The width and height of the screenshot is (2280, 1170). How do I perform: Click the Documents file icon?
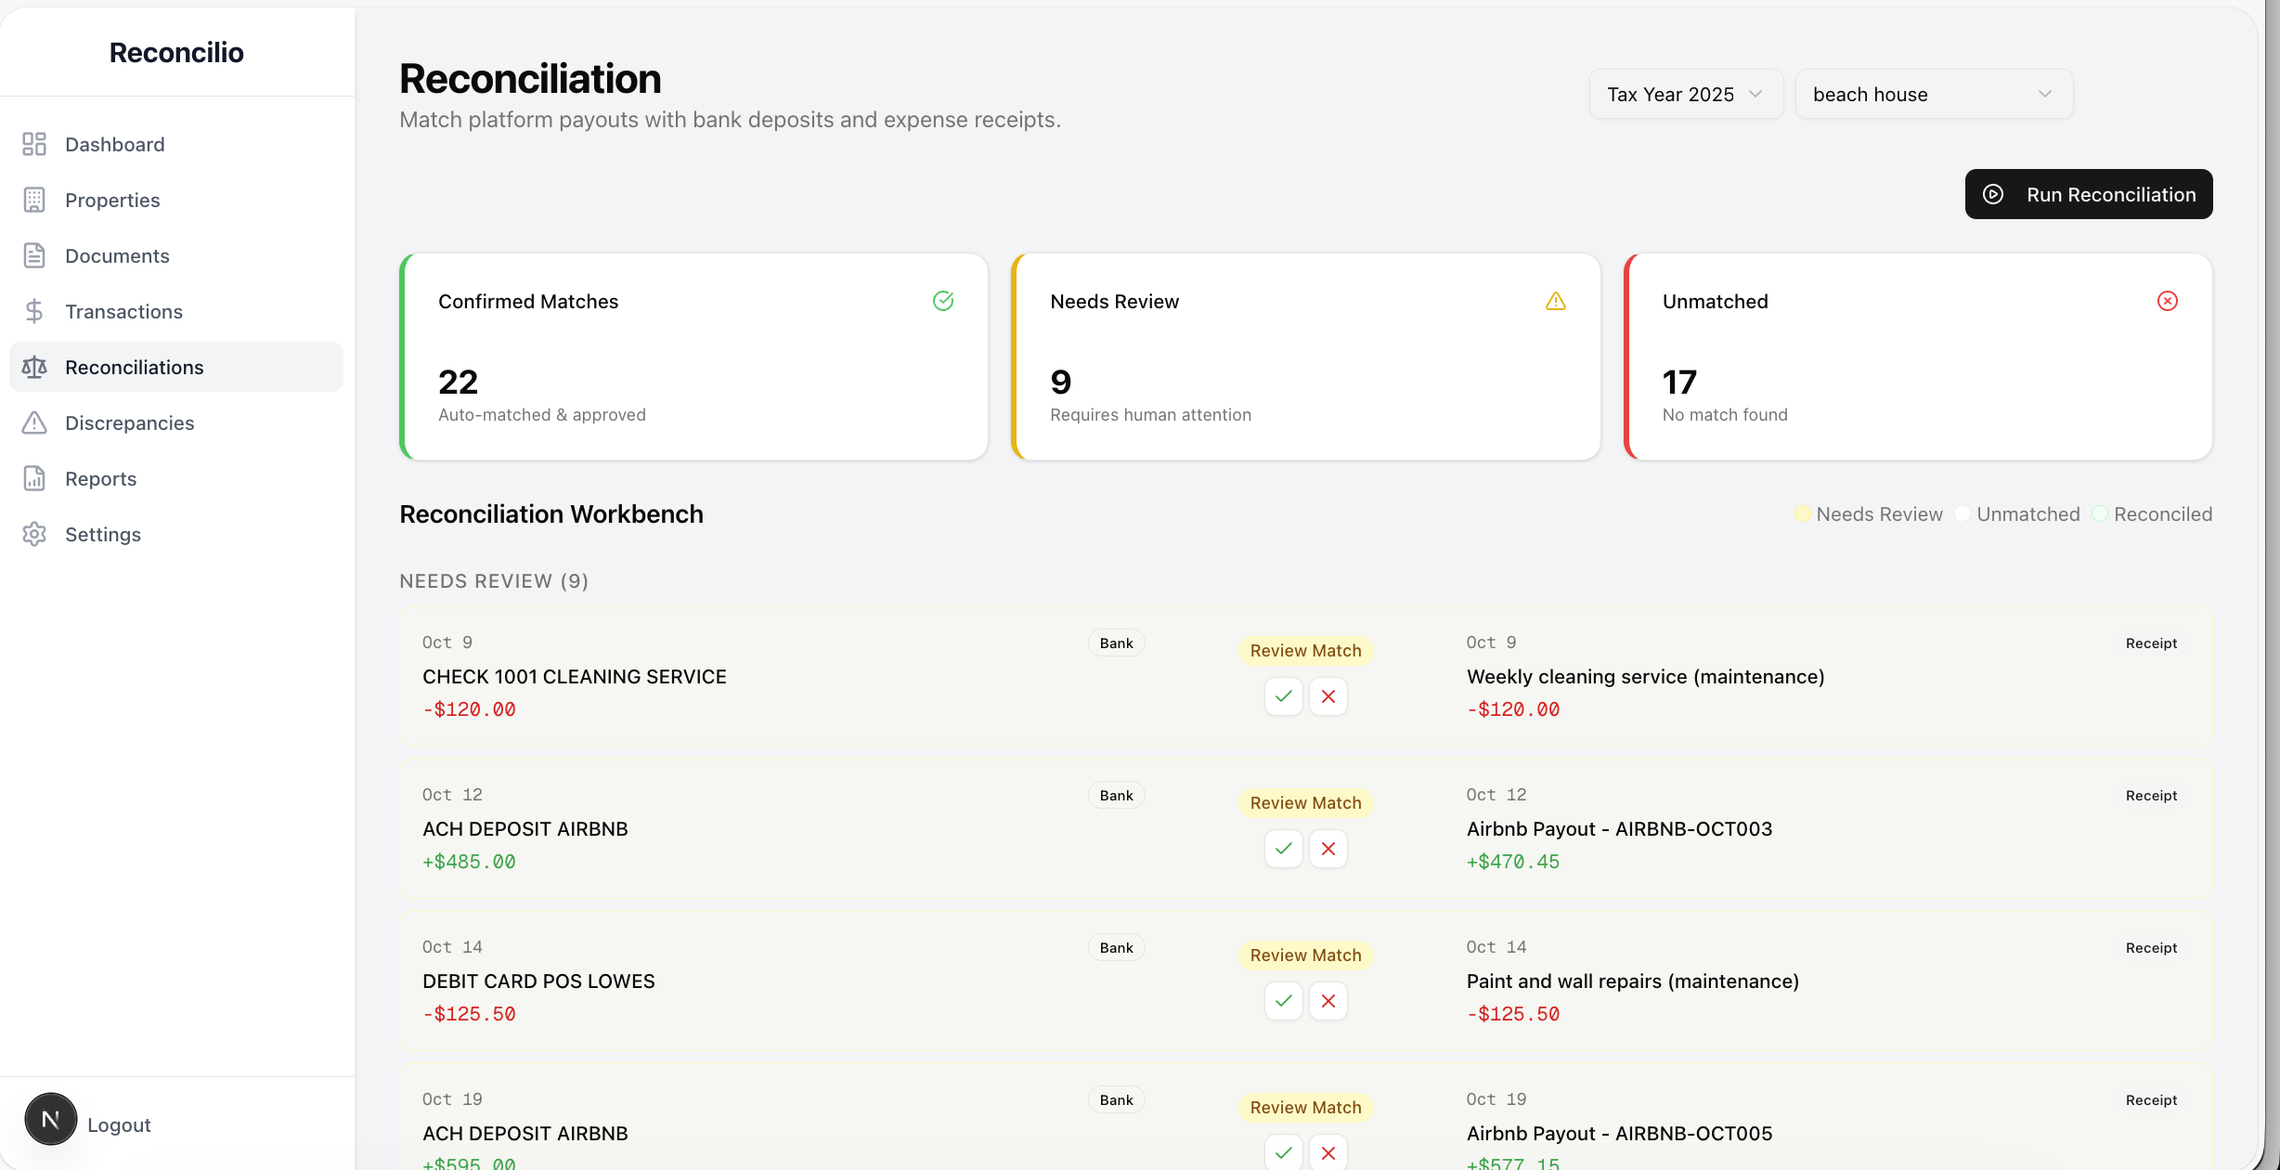34,255
